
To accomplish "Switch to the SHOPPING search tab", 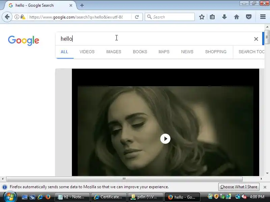I will tap(216, 52).
